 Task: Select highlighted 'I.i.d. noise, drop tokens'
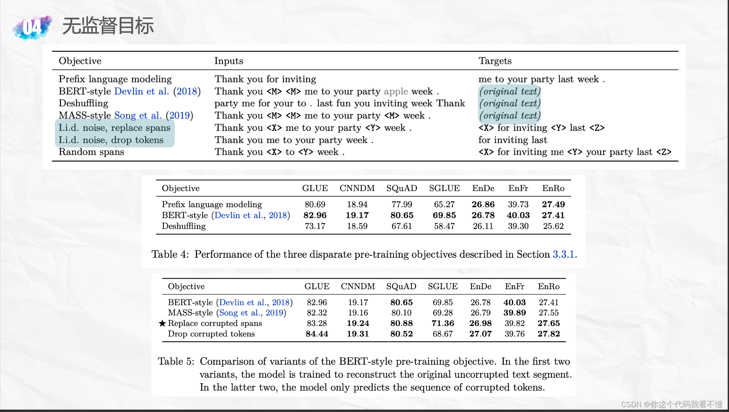click(x=111, y=140)
